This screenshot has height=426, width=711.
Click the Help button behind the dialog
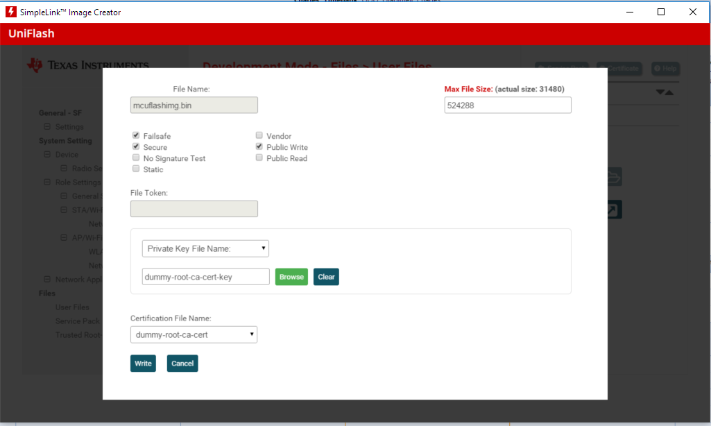665,69
